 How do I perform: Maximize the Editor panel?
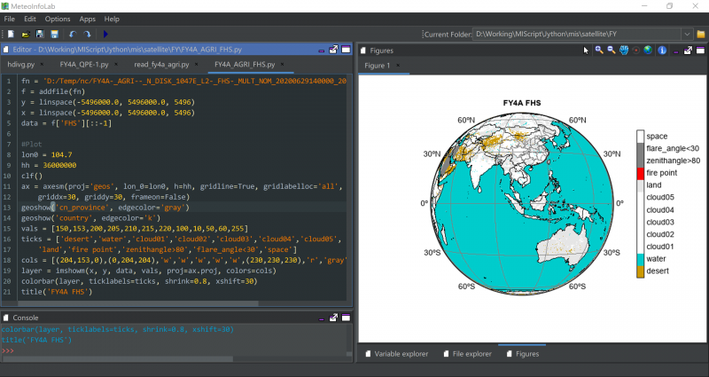coord(333,50)
